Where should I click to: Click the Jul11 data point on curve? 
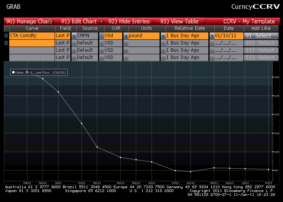click(58, 92)
